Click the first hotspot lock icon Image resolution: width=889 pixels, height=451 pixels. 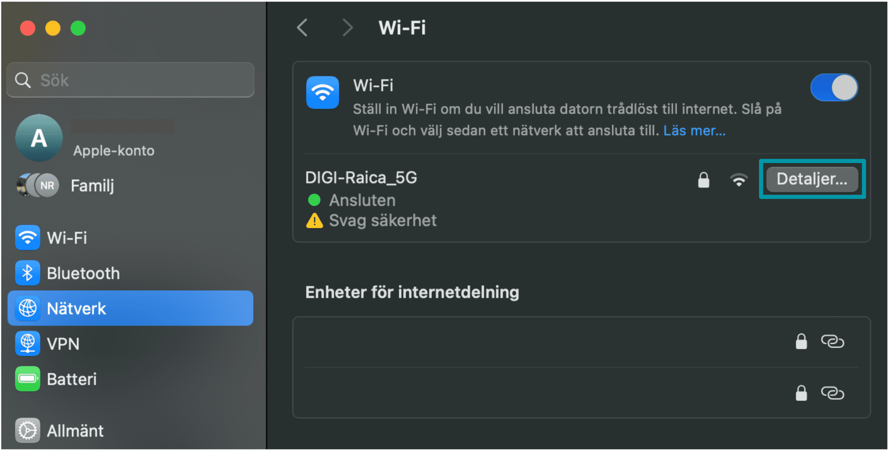click(801, 341)
